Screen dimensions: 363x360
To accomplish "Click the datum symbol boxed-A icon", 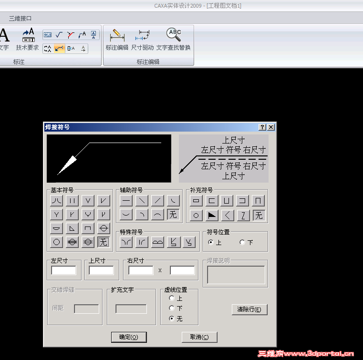I will [x=93, y=35].
